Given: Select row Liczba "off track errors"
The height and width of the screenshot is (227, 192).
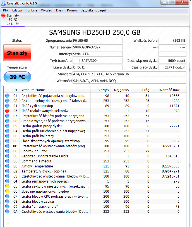Looking at the screenshot, I should (x=92, y=206).
